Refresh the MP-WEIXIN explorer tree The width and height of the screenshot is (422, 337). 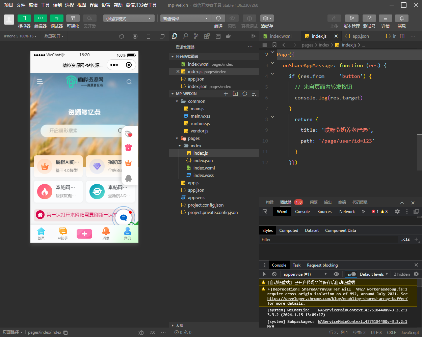245,94
